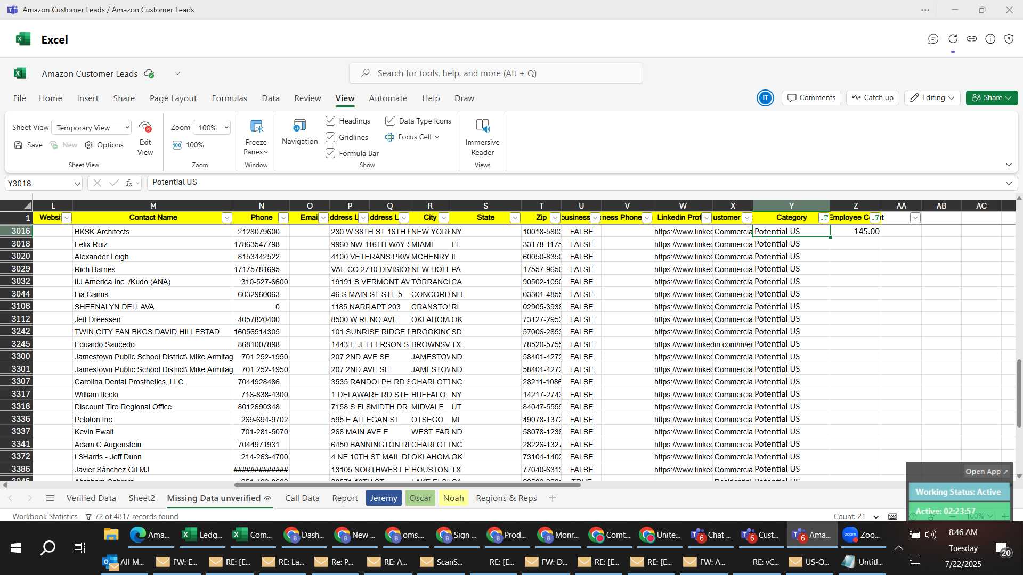Open the about tab info icon
The height and width of the screenshot is (575, 1023).
pos(990,39)
